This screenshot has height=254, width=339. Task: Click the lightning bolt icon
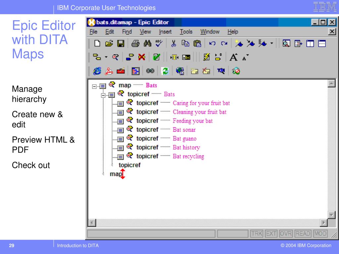click(x=207, y=57)
